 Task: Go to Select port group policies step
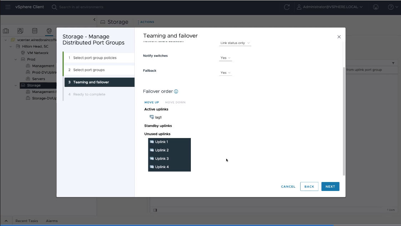95,58
